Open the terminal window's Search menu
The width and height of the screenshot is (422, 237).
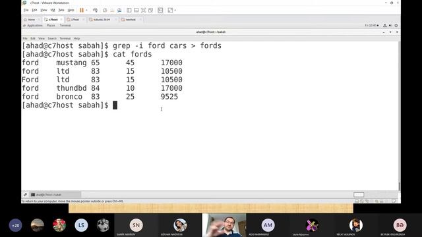pos(52,38)
